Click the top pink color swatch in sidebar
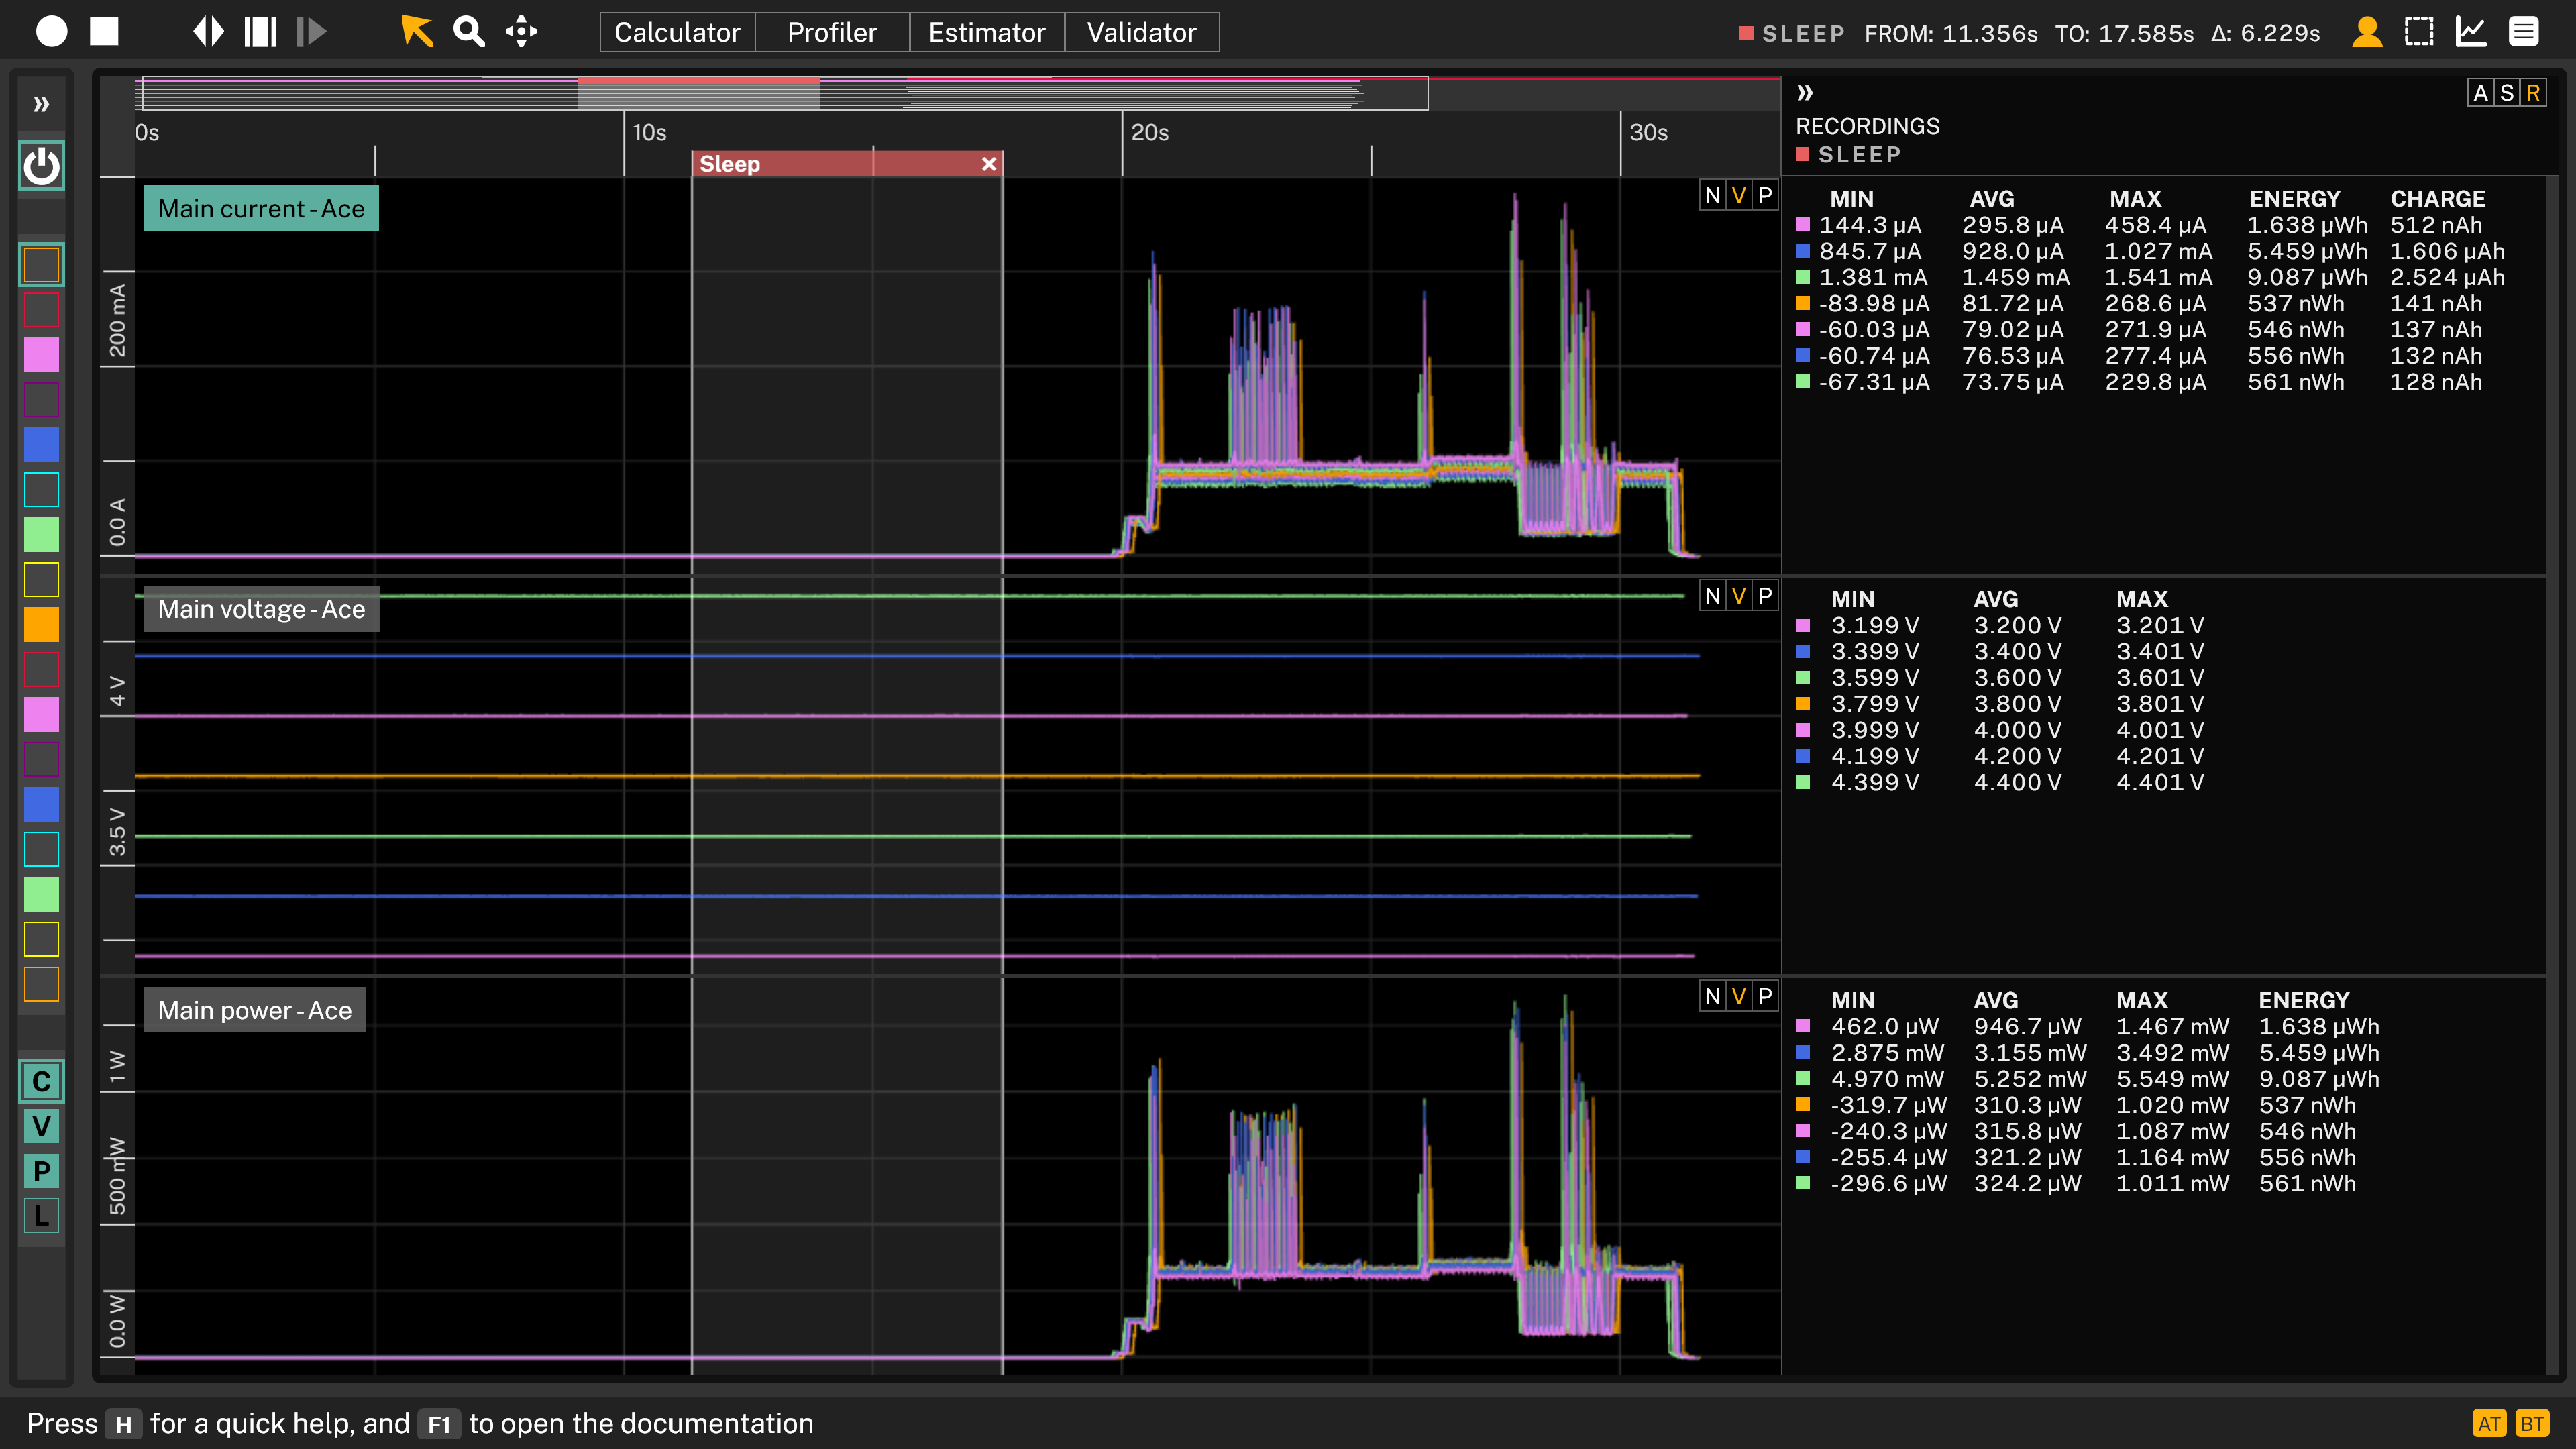 point(41,355)
